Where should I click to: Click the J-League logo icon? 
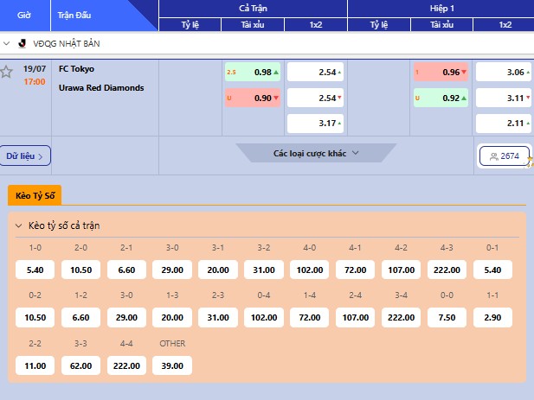(x=23, y=43)
